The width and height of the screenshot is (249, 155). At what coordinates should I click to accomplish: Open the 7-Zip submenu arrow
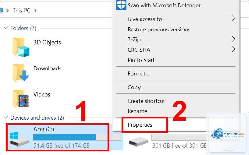(233, 39)
